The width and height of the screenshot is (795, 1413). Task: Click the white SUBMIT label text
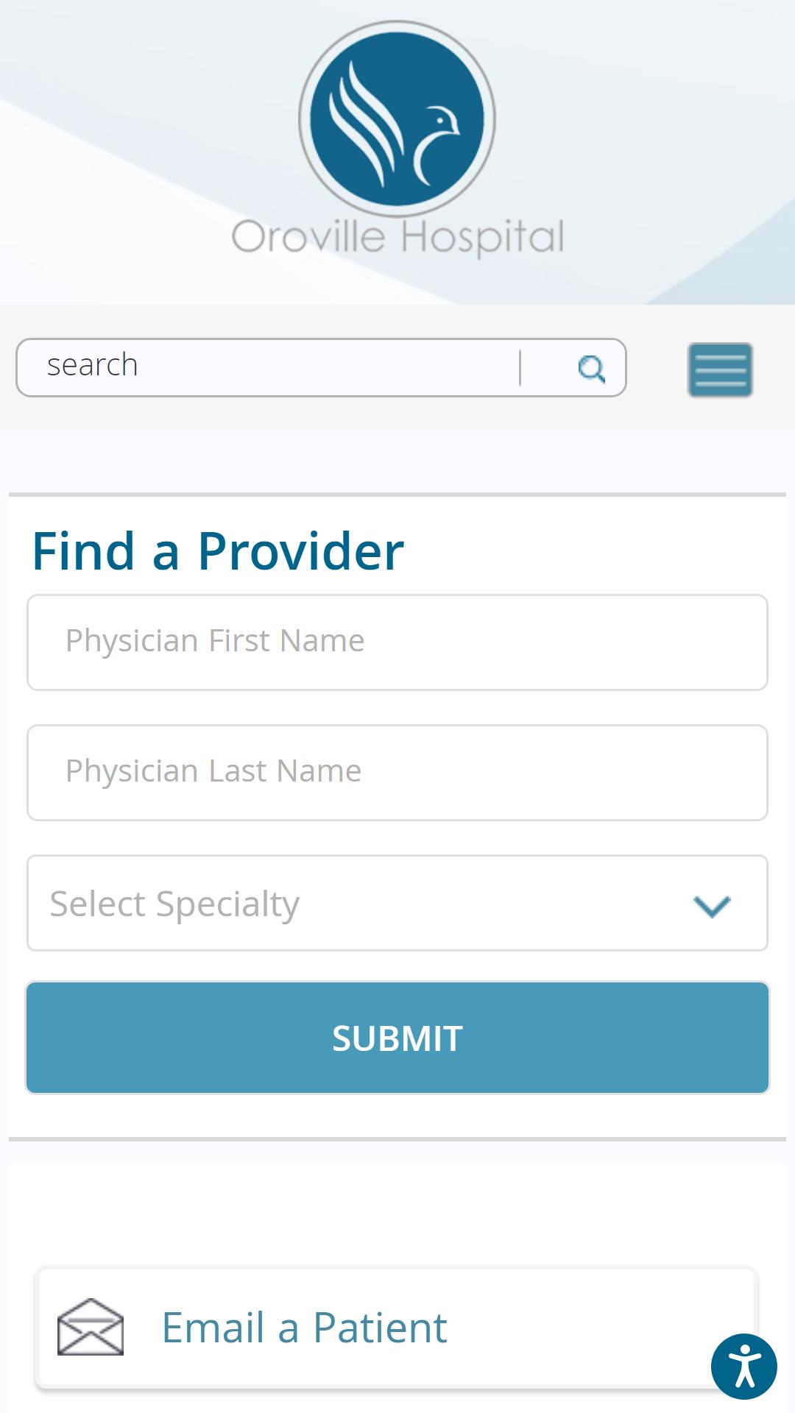(x=397, y=1038)
